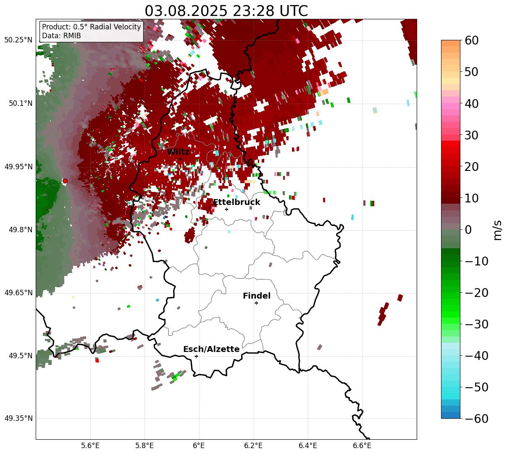This screenshot has height=454, width=507.
Task: Click the title 03.08.2025 23:28 UTC
Action: (x=226, y=10)
